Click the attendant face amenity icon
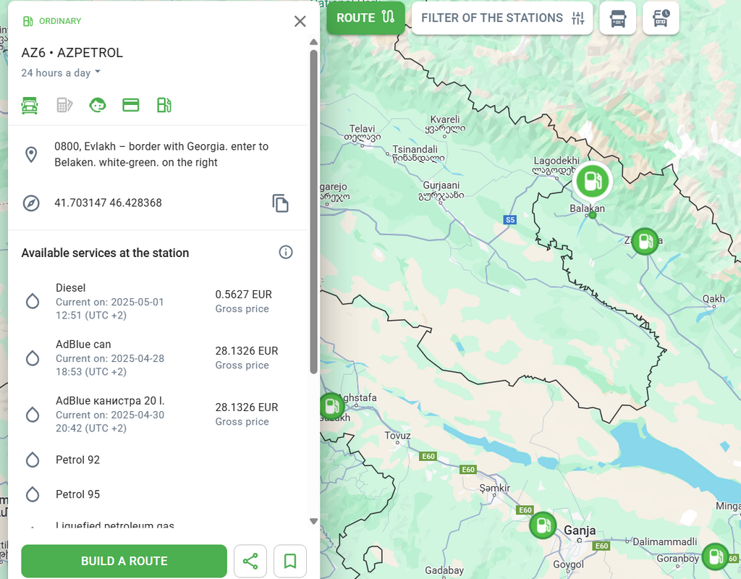The height and width of the screenshot is (579, 741). pos(98,105)
